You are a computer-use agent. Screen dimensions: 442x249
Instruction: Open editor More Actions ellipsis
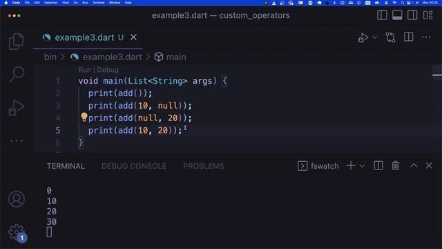tap(426, 37)
